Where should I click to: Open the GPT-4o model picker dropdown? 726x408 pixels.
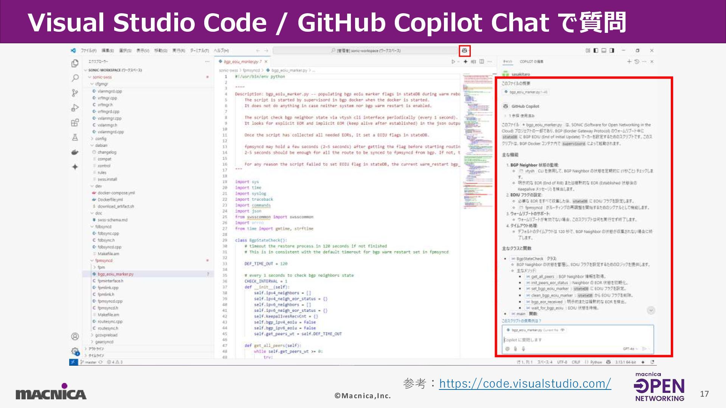click(x=630, y=349)
